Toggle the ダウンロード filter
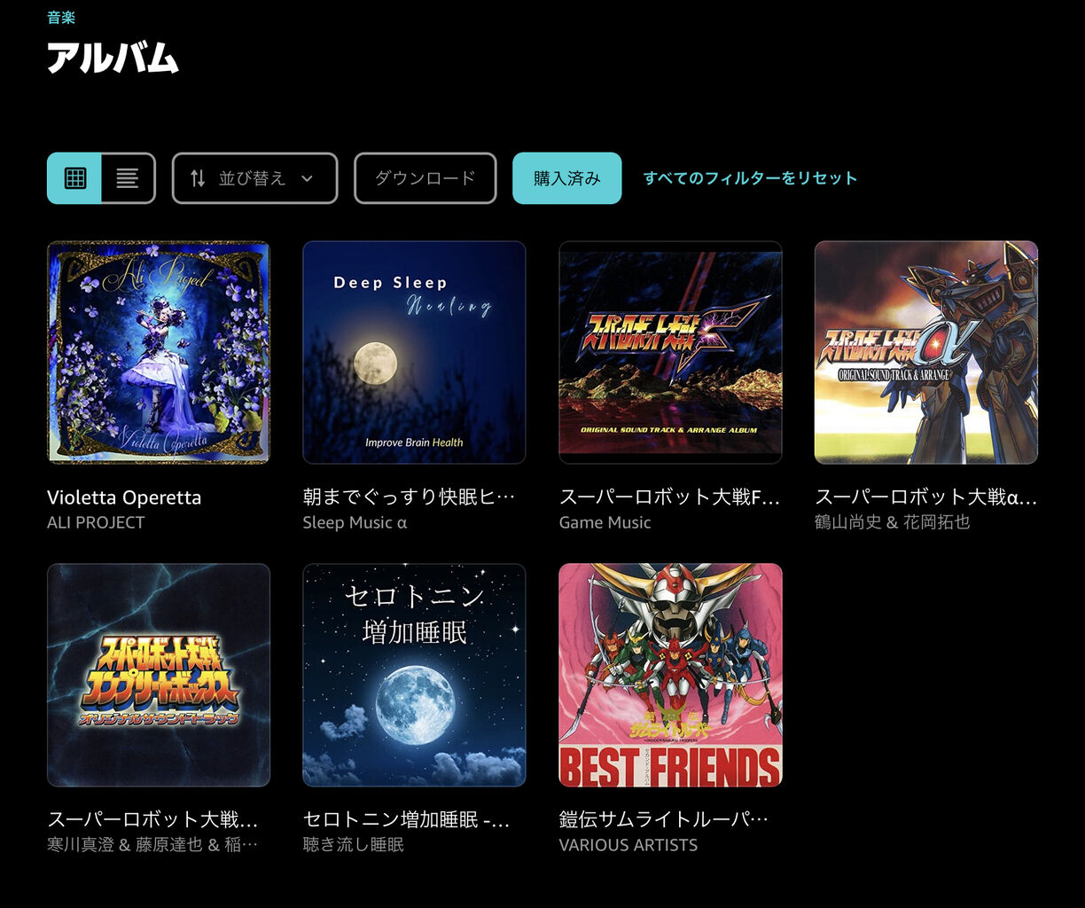Screen dimensions: 1085x908 point(425,178)
